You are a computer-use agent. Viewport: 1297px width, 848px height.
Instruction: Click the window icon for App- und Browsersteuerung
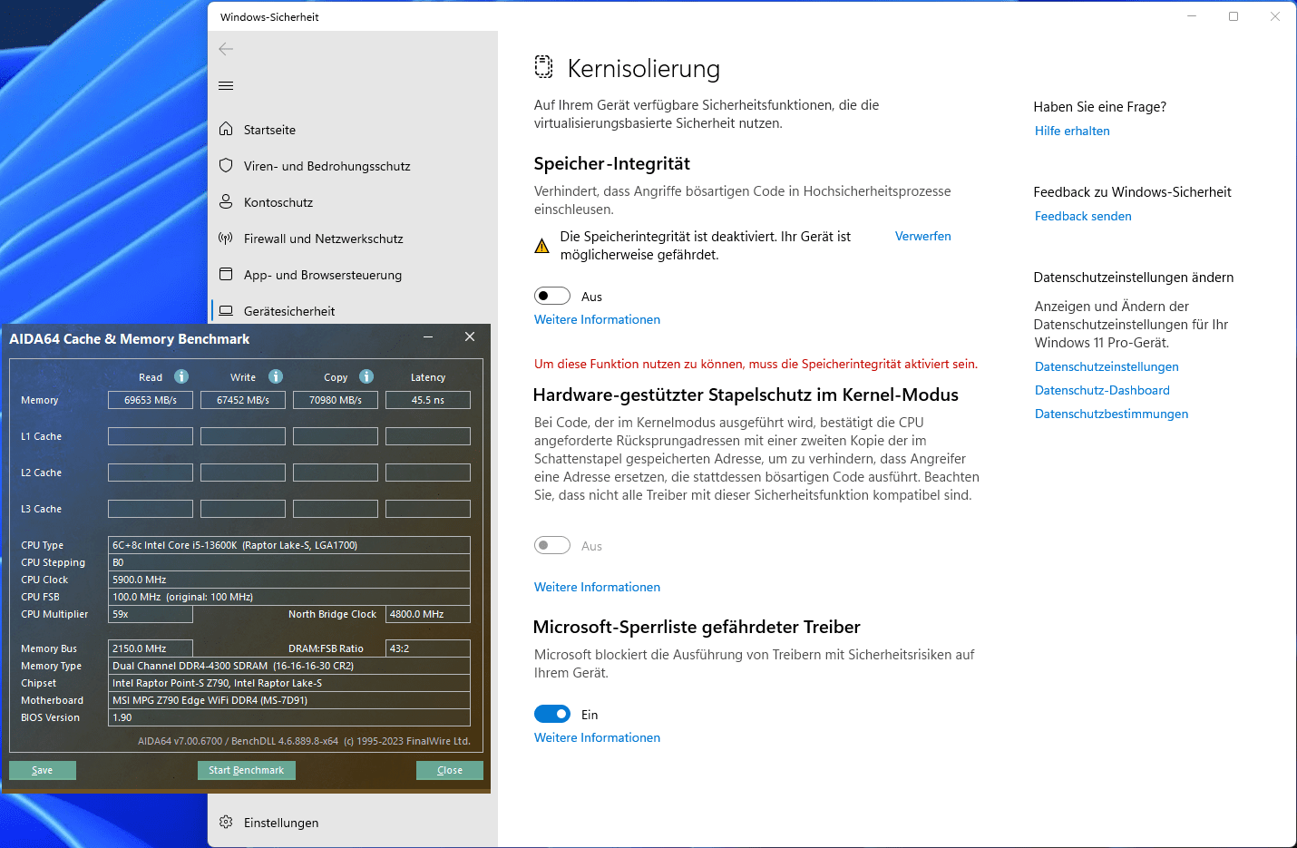click(x=226, y=275)
